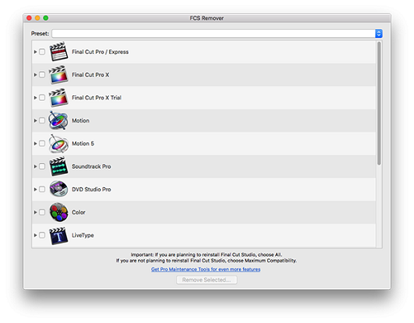Click inside the Preset combo box field
The width and height of the screenshot is (414, 323).
point(214,34)
